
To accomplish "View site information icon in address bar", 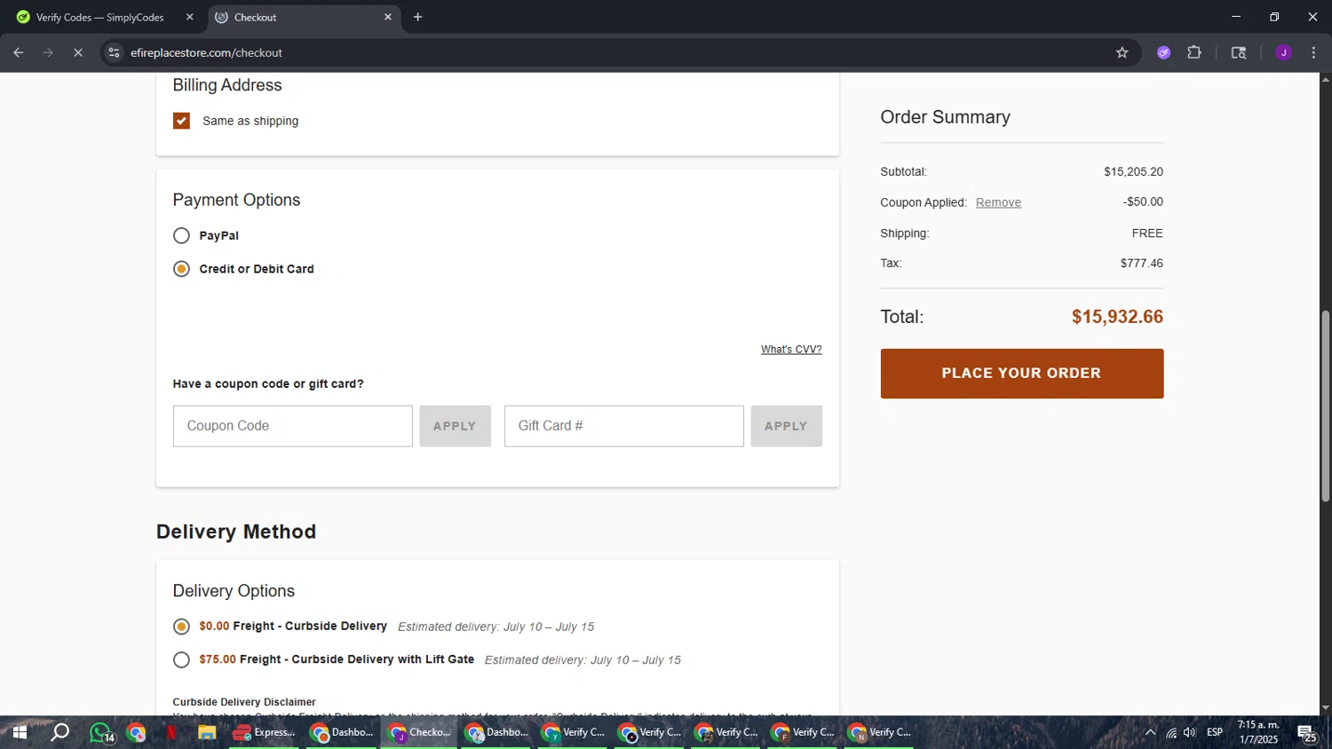I will point(114,52).
